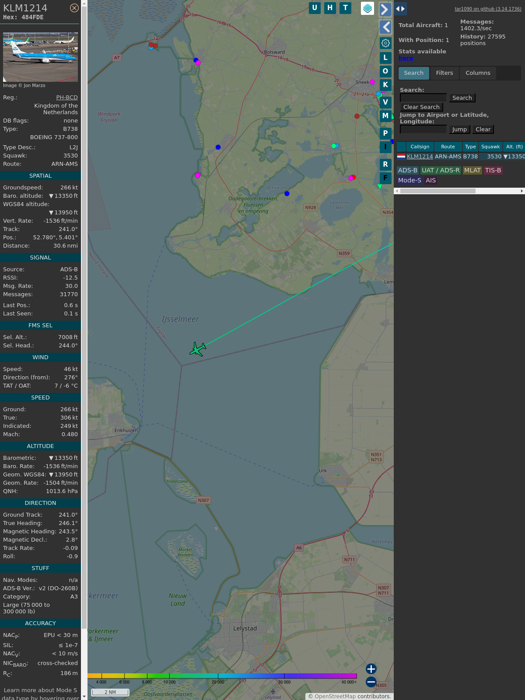Toggle the I map button

385,147
